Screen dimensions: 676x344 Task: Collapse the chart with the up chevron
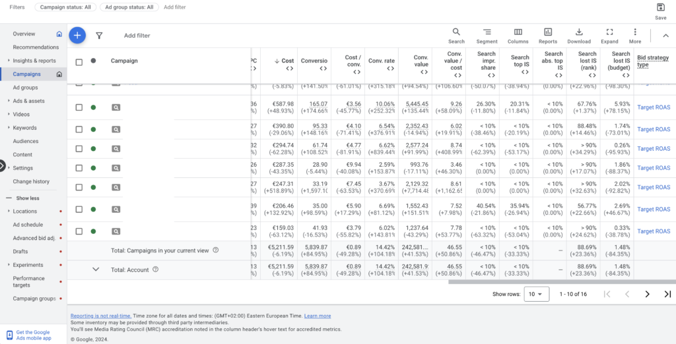point(666,36)
